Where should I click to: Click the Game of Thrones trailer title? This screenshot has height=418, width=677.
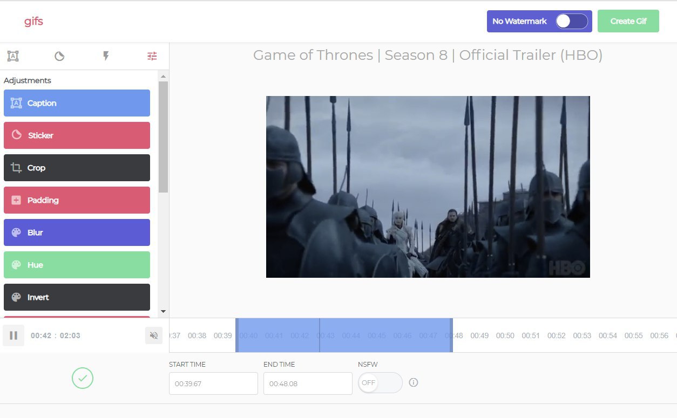(x=428, y=55)
